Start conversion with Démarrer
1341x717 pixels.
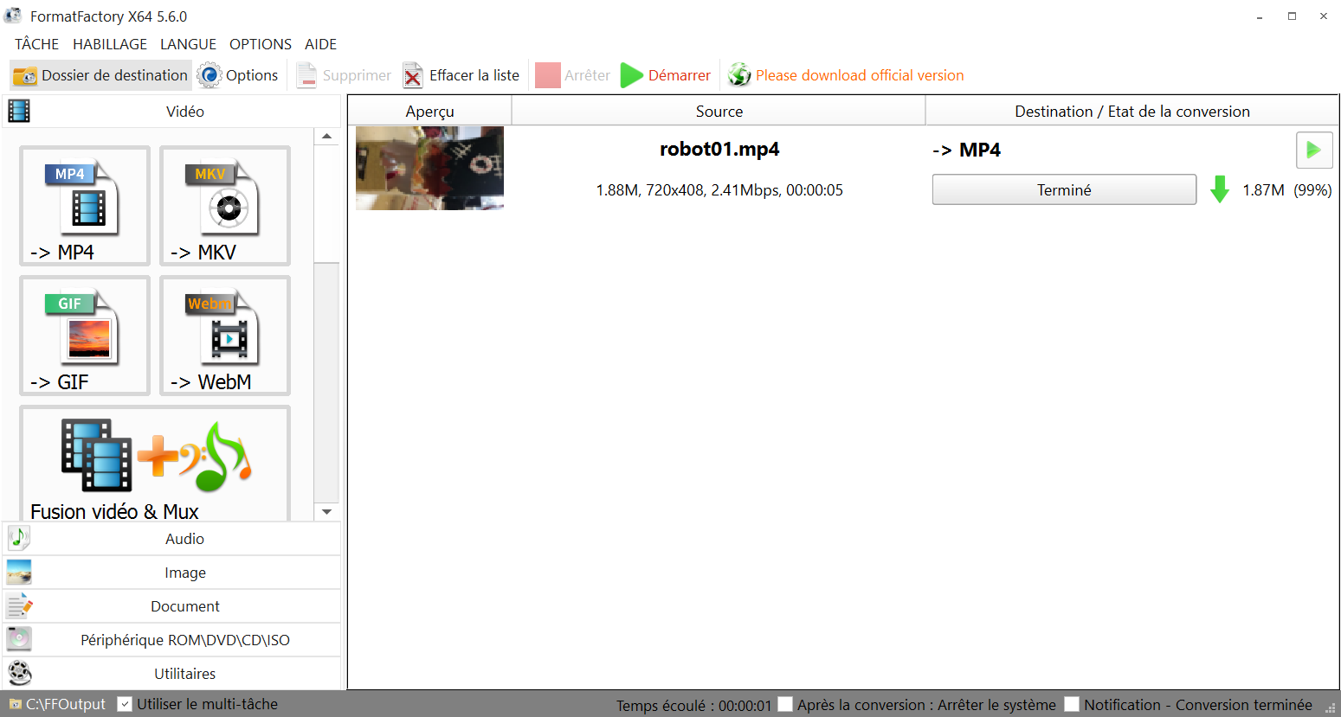pyautogui.click(x=666, y=75)
